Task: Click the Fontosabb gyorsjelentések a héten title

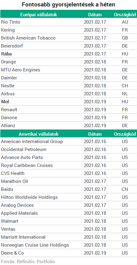Action: [68, 5]
